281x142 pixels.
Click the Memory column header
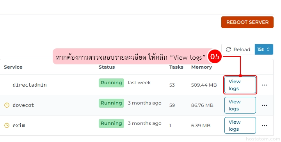coord(201,67)
